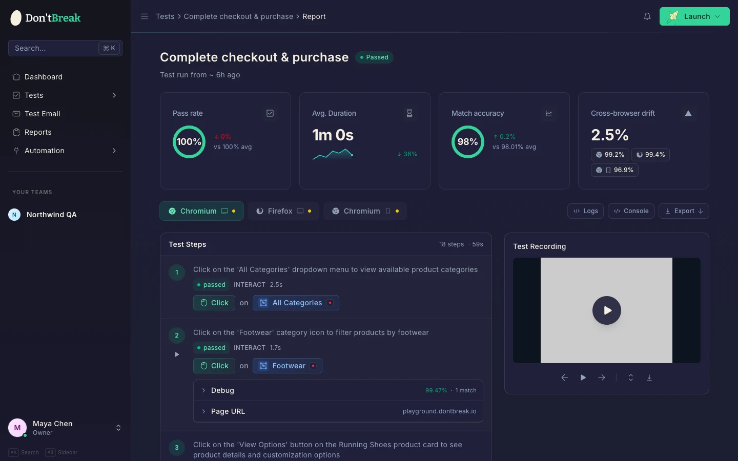This screenshot has width=738, height=461.
Task: Click small play button under recording
Action: point(583,378)
